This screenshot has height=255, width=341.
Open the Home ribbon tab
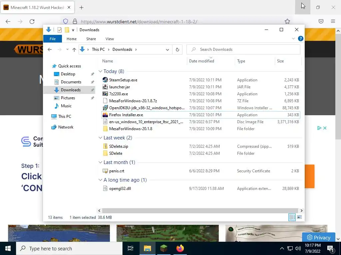click(72, 39)
